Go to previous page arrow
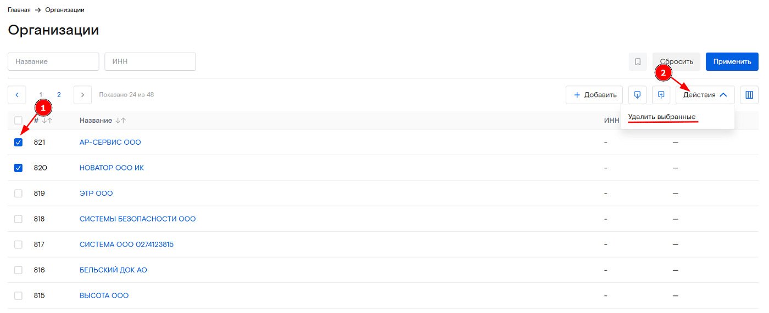769x313 pixels. click(x=16, y=95)
